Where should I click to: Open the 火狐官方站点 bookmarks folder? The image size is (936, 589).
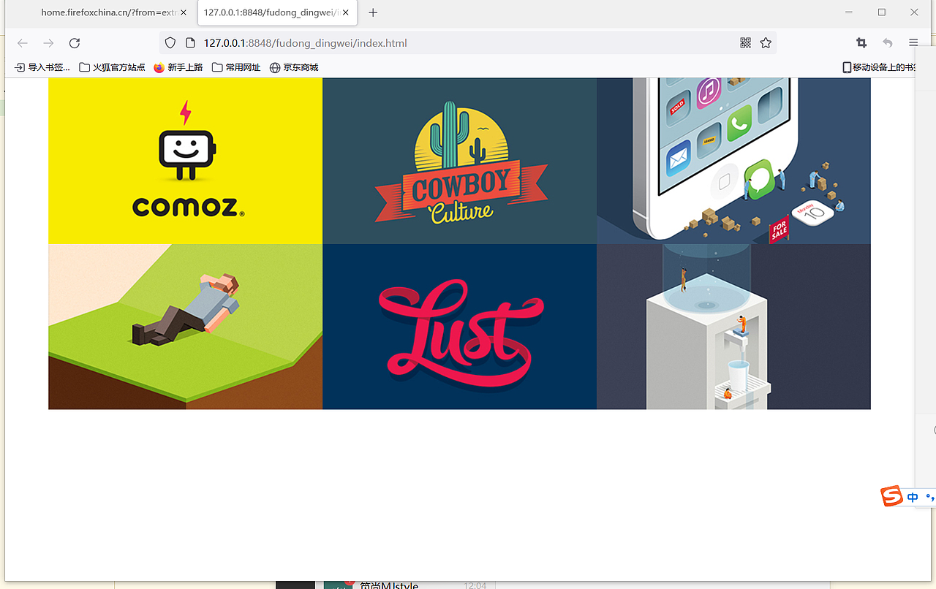[x=112, y=67]
